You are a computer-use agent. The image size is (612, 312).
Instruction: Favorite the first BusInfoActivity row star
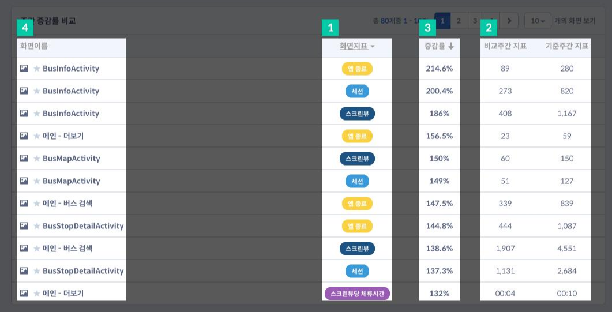tap(37, 68)
